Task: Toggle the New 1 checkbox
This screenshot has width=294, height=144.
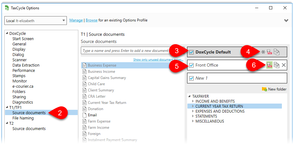Action: click(x=191, y=78)
